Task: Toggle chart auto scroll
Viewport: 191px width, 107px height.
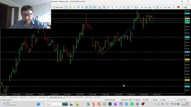Action: click(91, 7)
